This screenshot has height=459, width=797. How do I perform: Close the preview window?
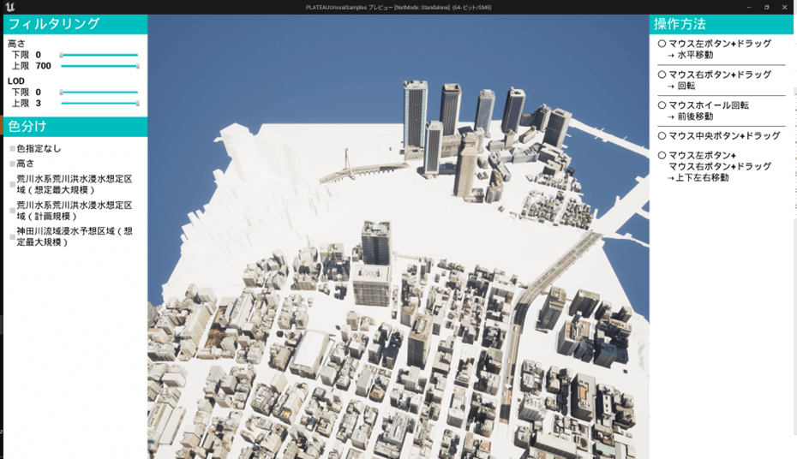[784, 7]
